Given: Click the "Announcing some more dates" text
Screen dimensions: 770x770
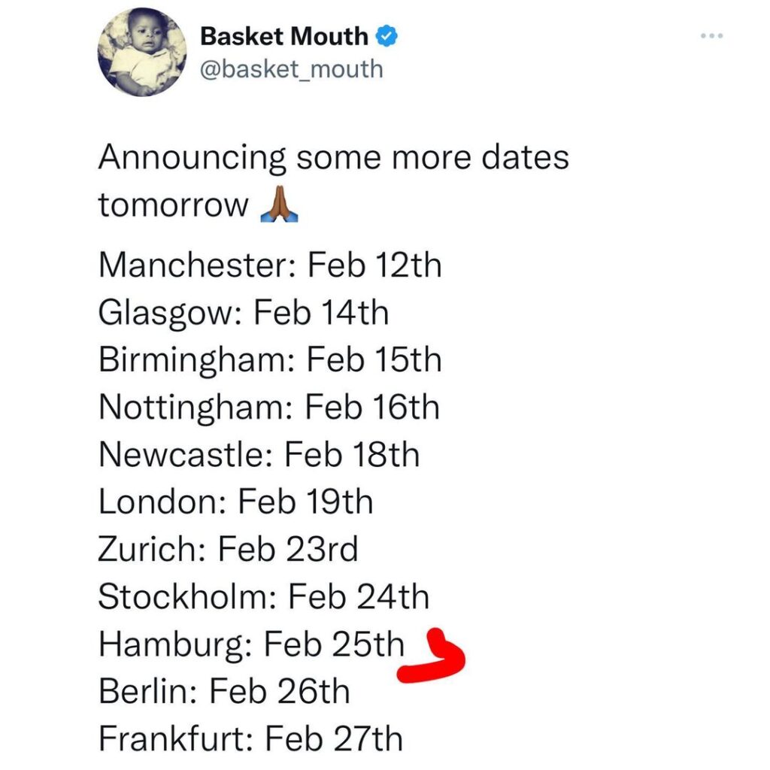Looking at the screenshot, I should (x=333, y=159).
